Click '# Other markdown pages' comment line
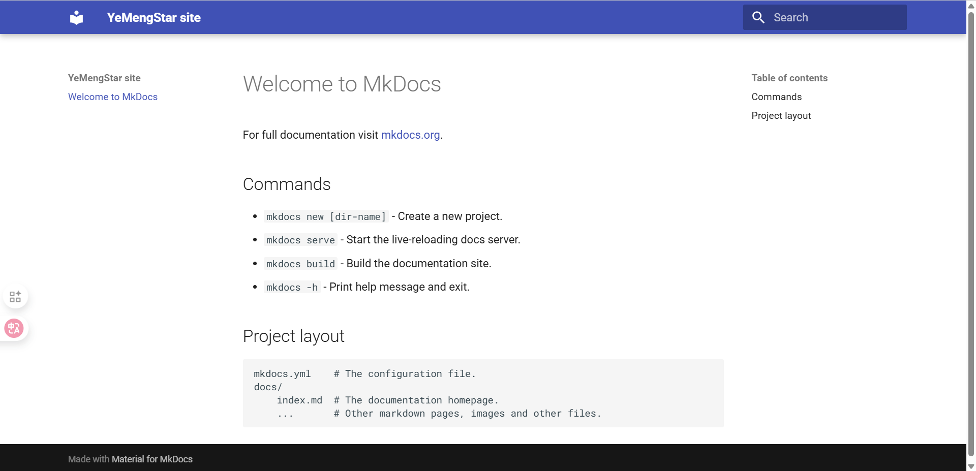The height and width of the screenshot is (471, 976). tap(467, 414)
